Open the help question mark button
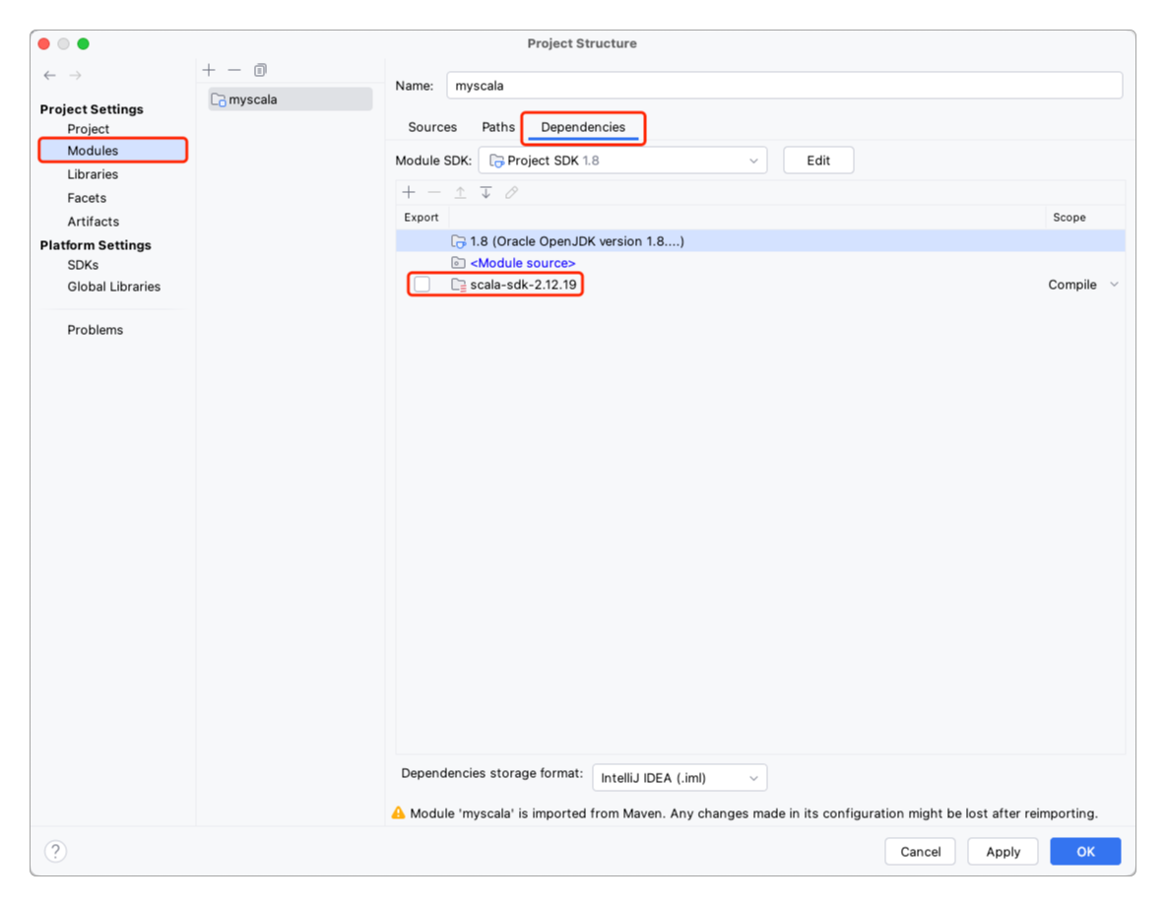This screenshot has height=906, width=1166. (x=56, y=851)
